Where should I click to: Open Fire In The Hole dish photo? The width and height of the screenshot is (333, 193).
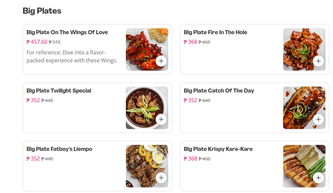tap(304, 50)
